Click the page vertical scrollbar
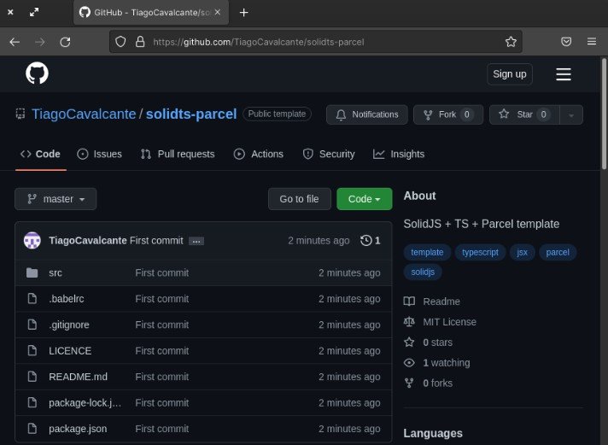 coord(604,114)
